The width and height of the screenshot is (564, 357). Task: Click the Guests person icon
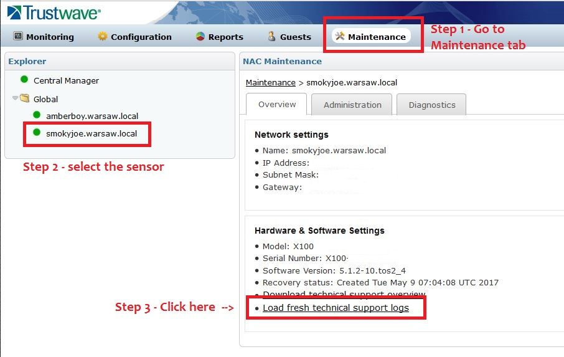pos(271,37)
